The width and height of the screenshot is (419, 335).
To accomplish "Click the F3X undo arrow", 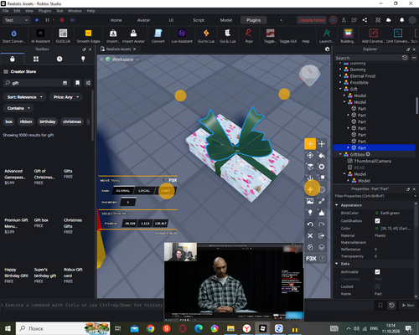I will point(310,224).
